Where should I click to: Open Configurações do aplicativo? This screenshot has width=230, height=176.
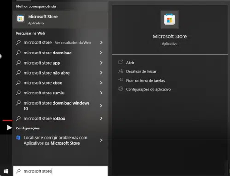point(148,89)
